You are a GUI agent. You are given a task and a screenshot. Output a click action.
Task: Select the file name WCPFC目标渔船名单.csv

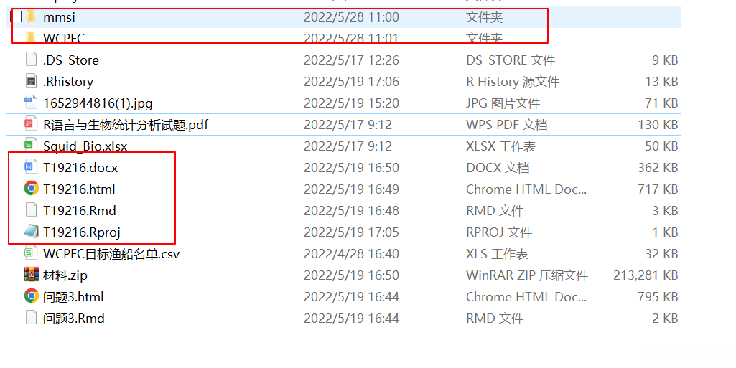111,254
